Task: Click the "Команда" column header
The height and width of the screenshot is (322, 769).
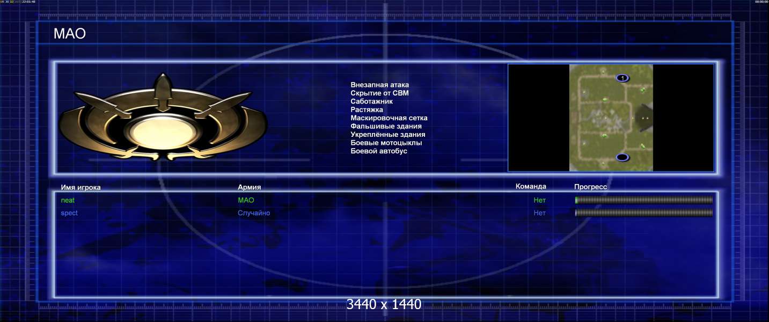Action: tap(531, 186)
